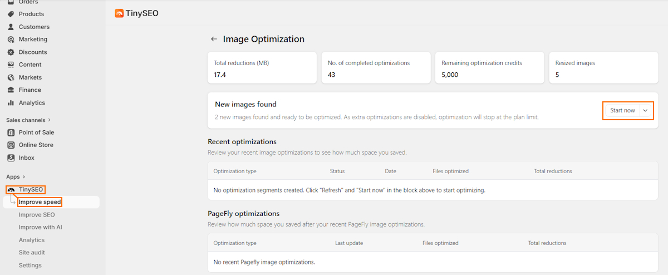Click the Products tag icon
Image resolution: width=668 pixels, height=275 pixels.
[11, 14]
